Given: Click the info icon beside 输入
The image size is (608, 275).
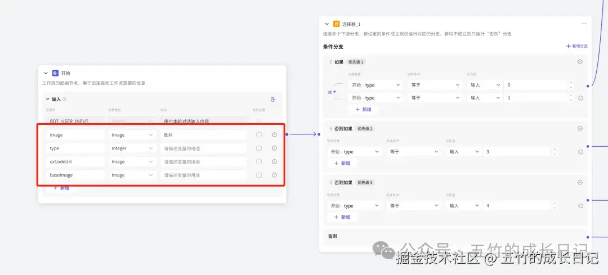Looking at the screenshot, I should pyautogui.click(x=64, y=99).
